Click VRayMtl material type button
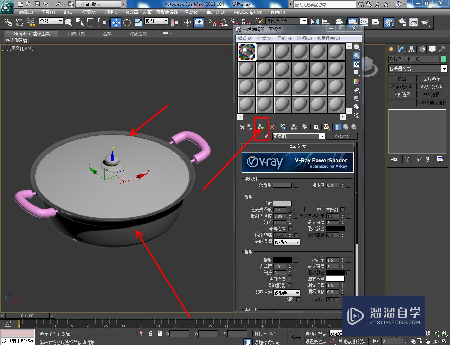Viewport: 450px width, 345px height. pos(341,136)
